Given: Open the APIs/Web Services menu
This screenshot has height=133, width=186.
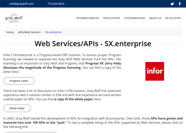Looking at the screenshot, I should (x=87, y=18).
